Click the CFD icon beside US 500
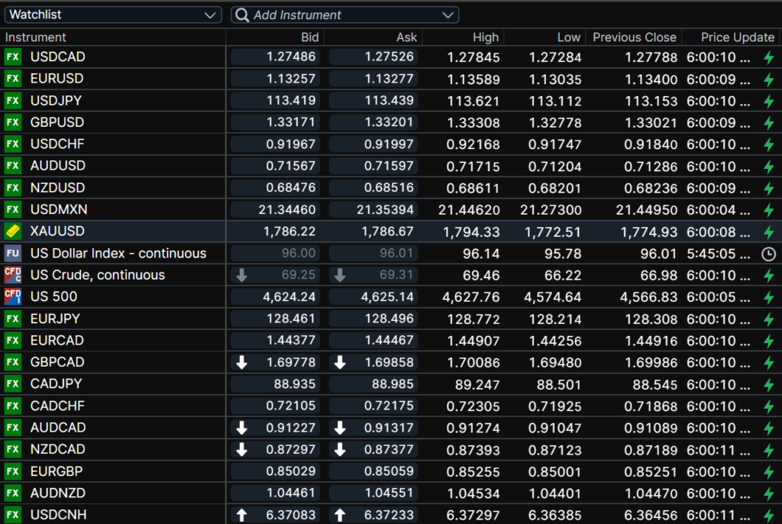 click(12, 296)
